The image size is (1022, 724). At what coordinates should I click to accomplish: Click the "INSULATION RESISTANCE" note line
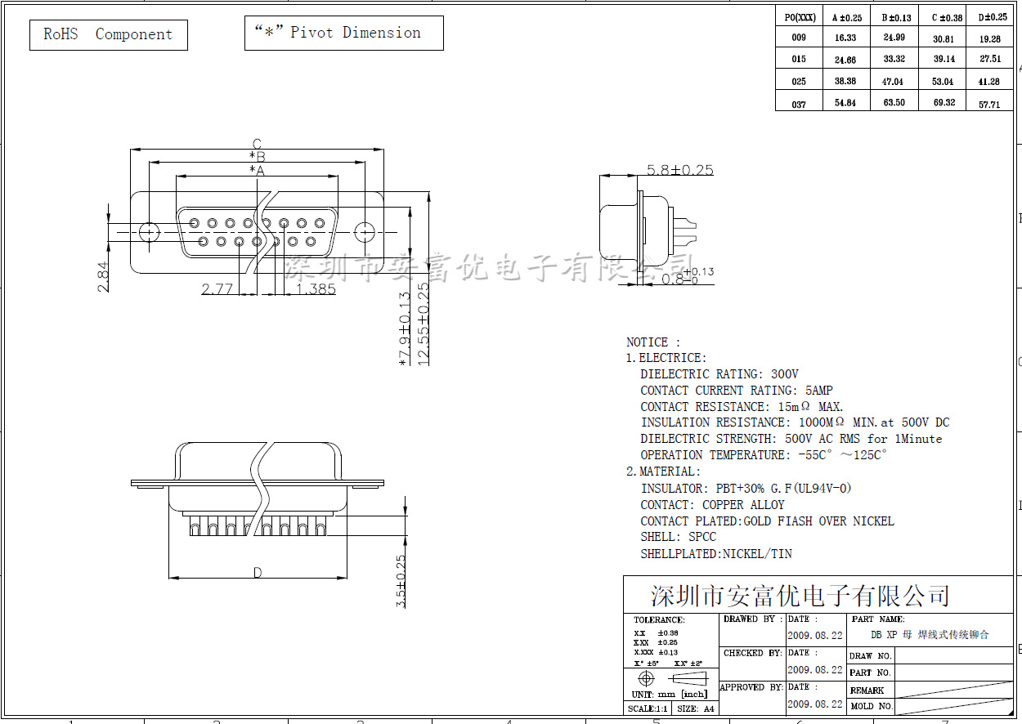(795, 422)
